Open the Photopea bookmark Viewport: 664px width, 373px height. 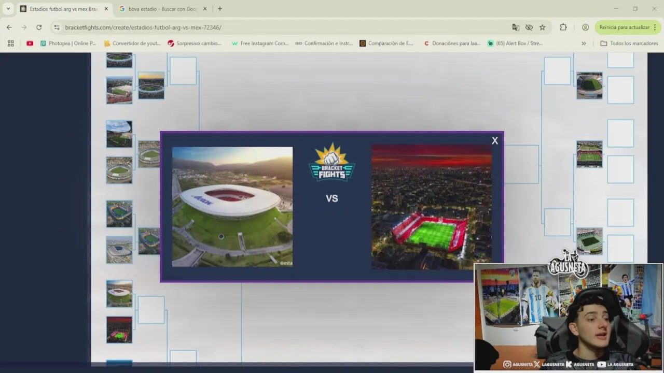click(68, 43)
